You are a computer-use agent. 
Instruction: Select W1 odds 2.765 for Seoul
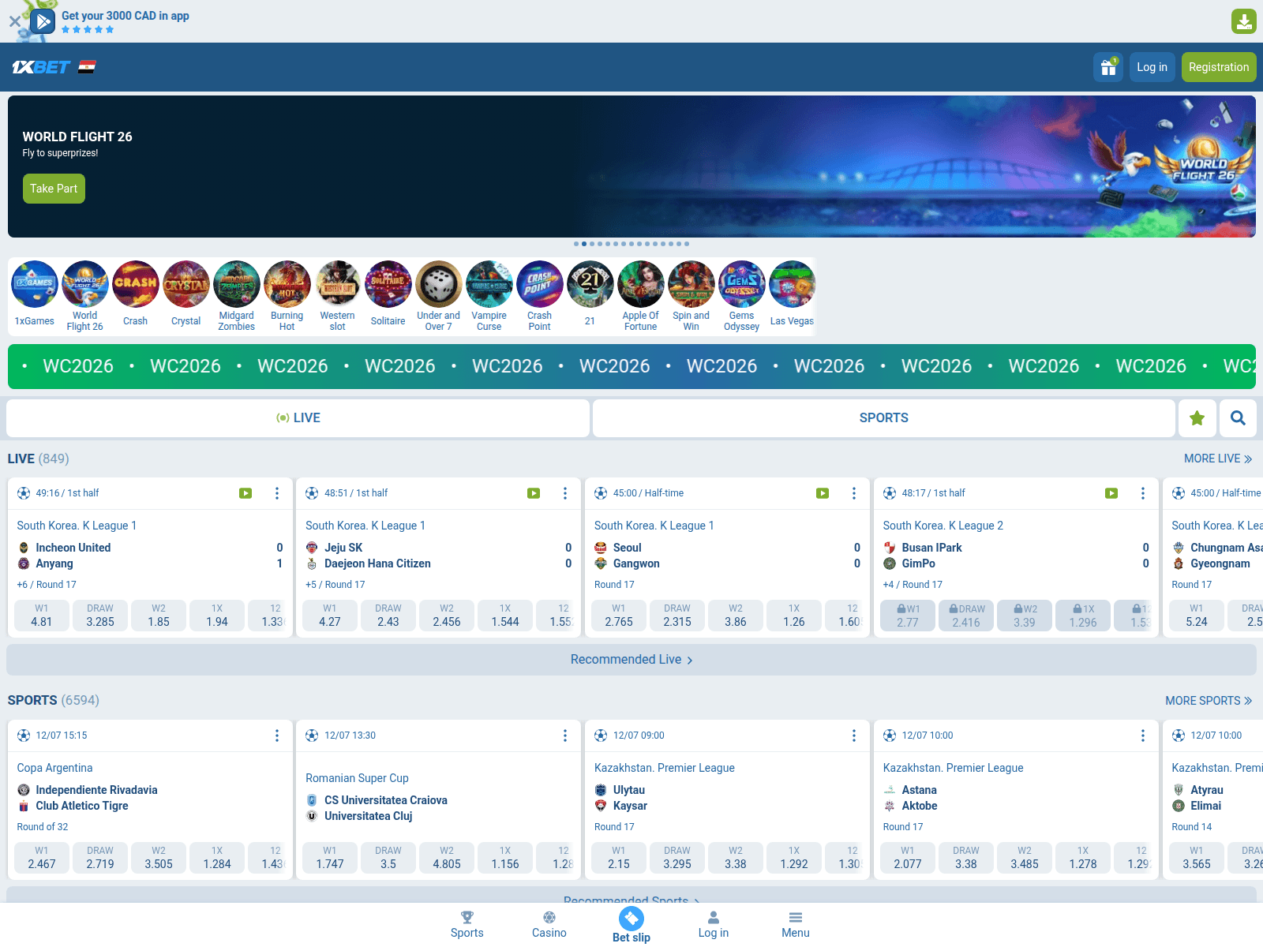coord(619,616)
